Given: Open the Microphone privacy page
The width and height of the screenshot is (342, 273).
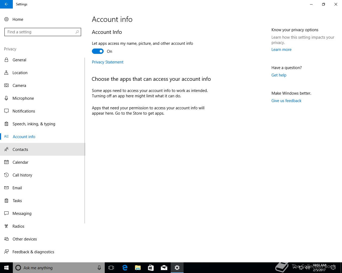Looking at the screenshot, I should pyautogui.click(x=43, y=98).
